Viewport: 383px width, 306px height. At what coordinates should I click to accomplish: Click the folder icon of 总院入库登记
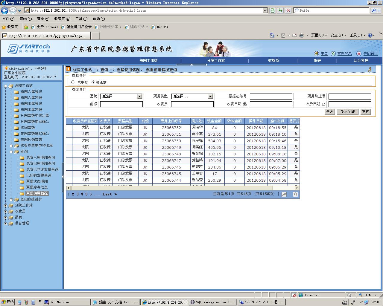[16, 92]
